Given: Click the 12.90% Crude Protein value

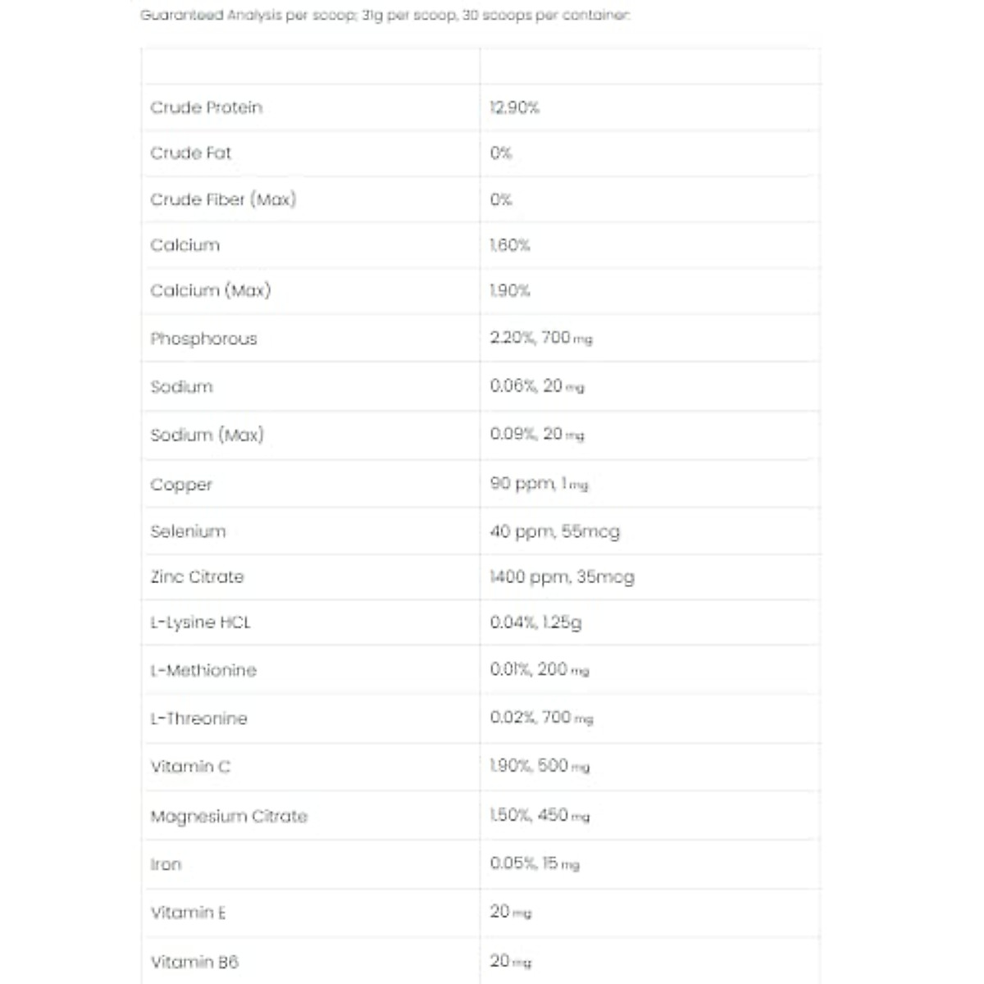Looking at the screenshot, I should click(x=514, y=107).
